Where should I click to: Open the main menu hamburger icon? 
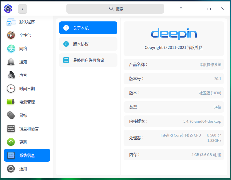tap(181, 9)
